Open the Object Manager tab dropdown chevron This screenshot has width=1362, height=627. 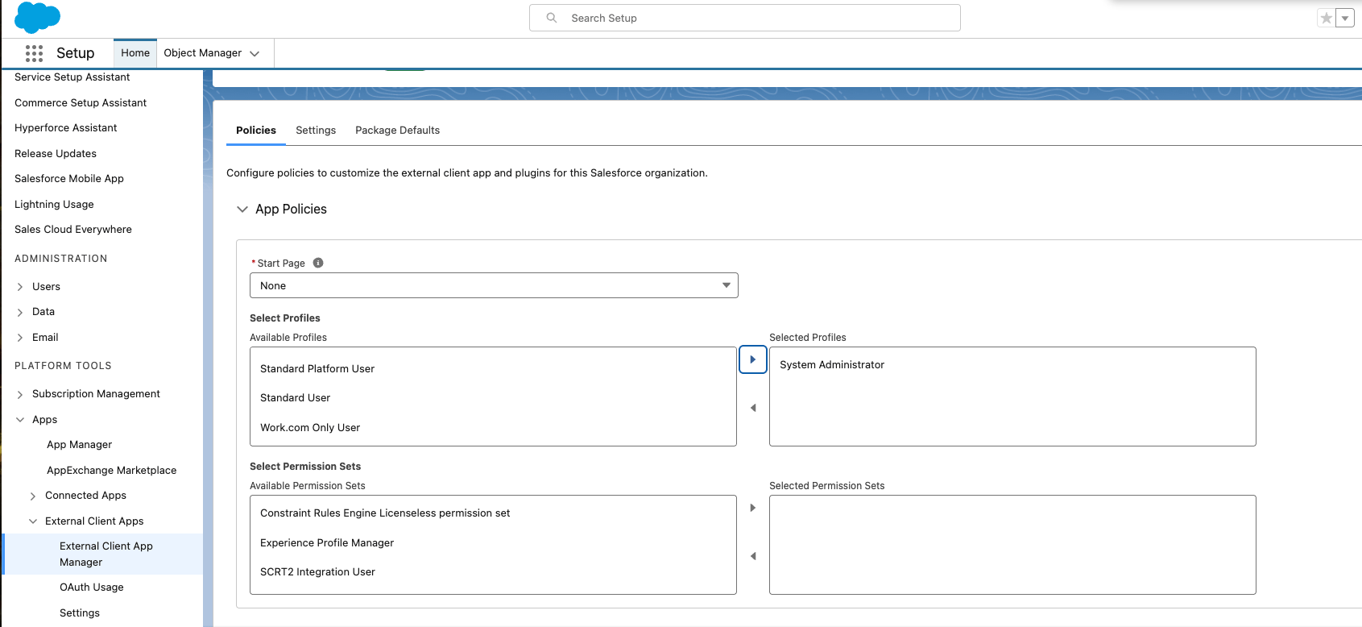click(255, 54)
